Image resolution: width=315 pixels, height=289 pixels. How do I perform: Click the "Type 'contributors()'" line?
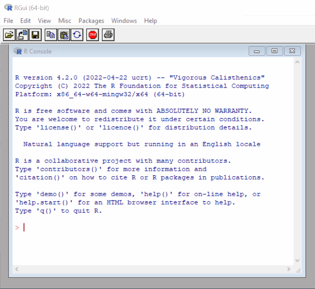click(111, 169)
